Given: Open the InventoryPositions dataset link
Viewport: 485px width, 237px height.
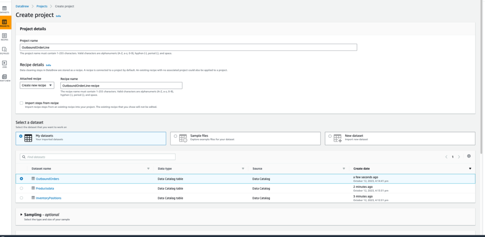Looking at the screenshot, I should click(49, 198).
